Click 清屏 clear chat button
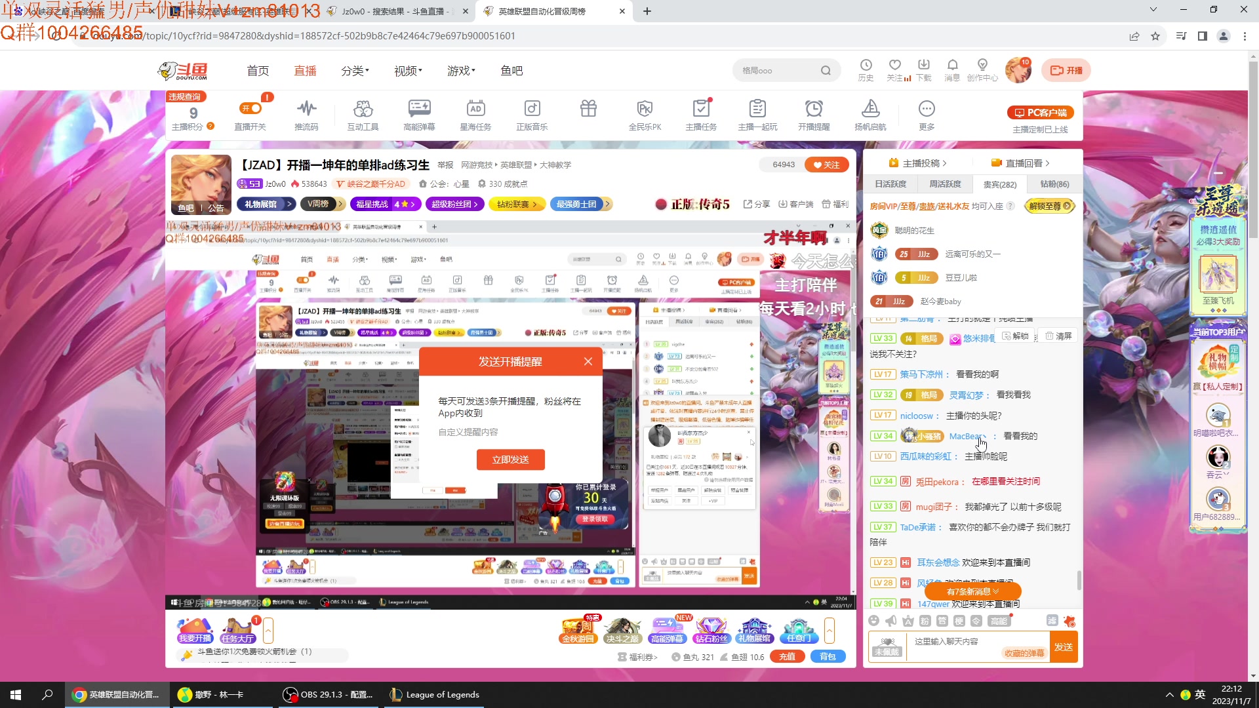Image resolution: width=1259 pixels, height=708 pixels. pyautogui.click(x=1058, y=336)
